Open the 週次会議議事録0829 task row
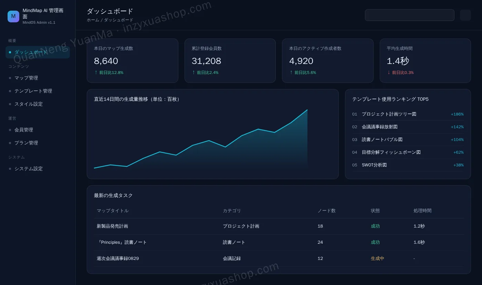The height and width of the screenshot is (285, 482). [x=279, y=259]
